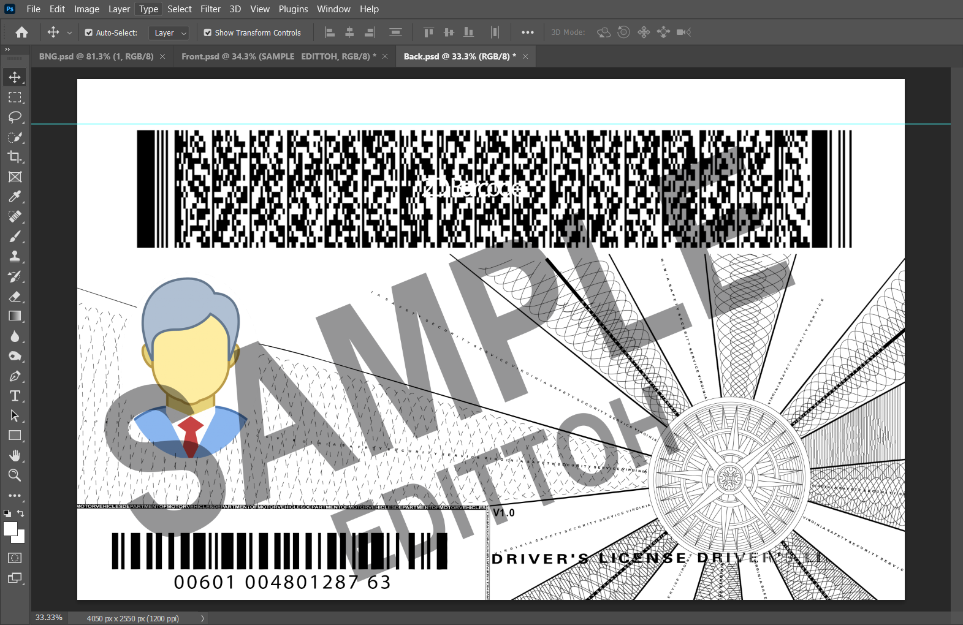The width and height of the screenshot is (963, 625).
Task: Select the Smudge/Dodge tool
Action: tap(15, 356)
